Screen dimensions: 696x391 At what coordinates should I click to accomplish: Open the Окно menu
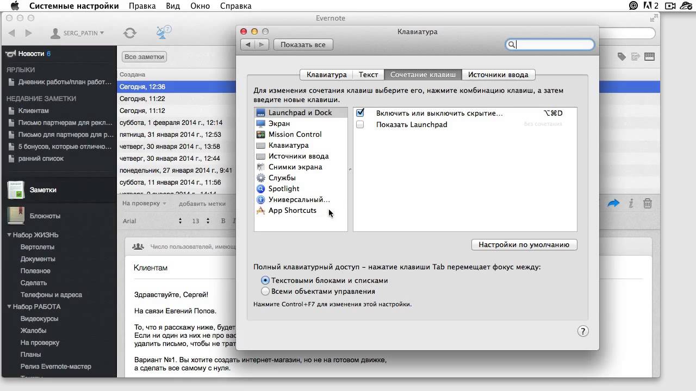pos(200,6)
